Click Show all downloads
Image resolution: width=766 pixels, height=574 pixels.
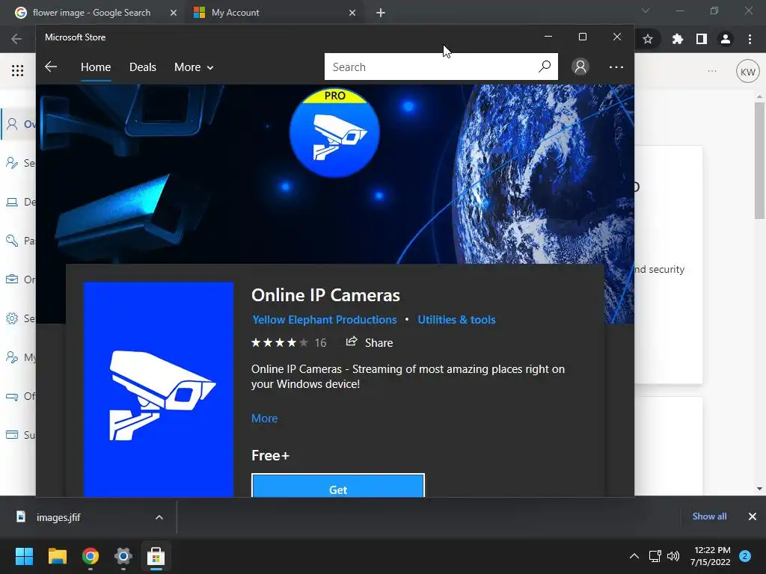click(709, 516)
